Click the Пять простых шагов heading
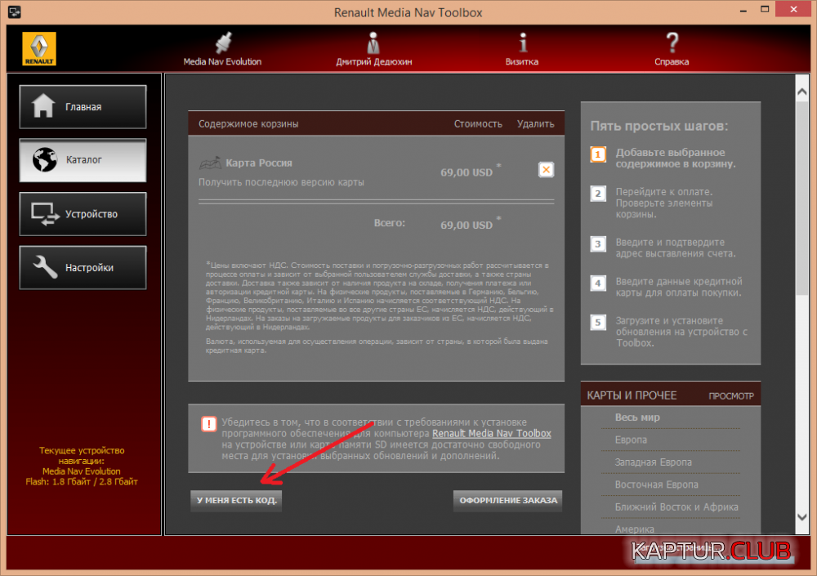This screenshot has width=817, height=576. pyautogui.click(x=659, y=126)
